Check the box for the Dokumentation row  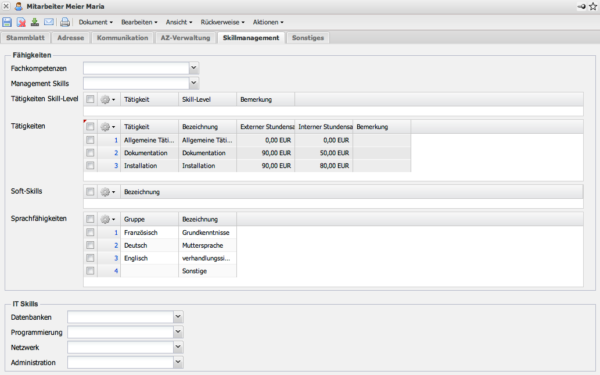click(90, 153)
